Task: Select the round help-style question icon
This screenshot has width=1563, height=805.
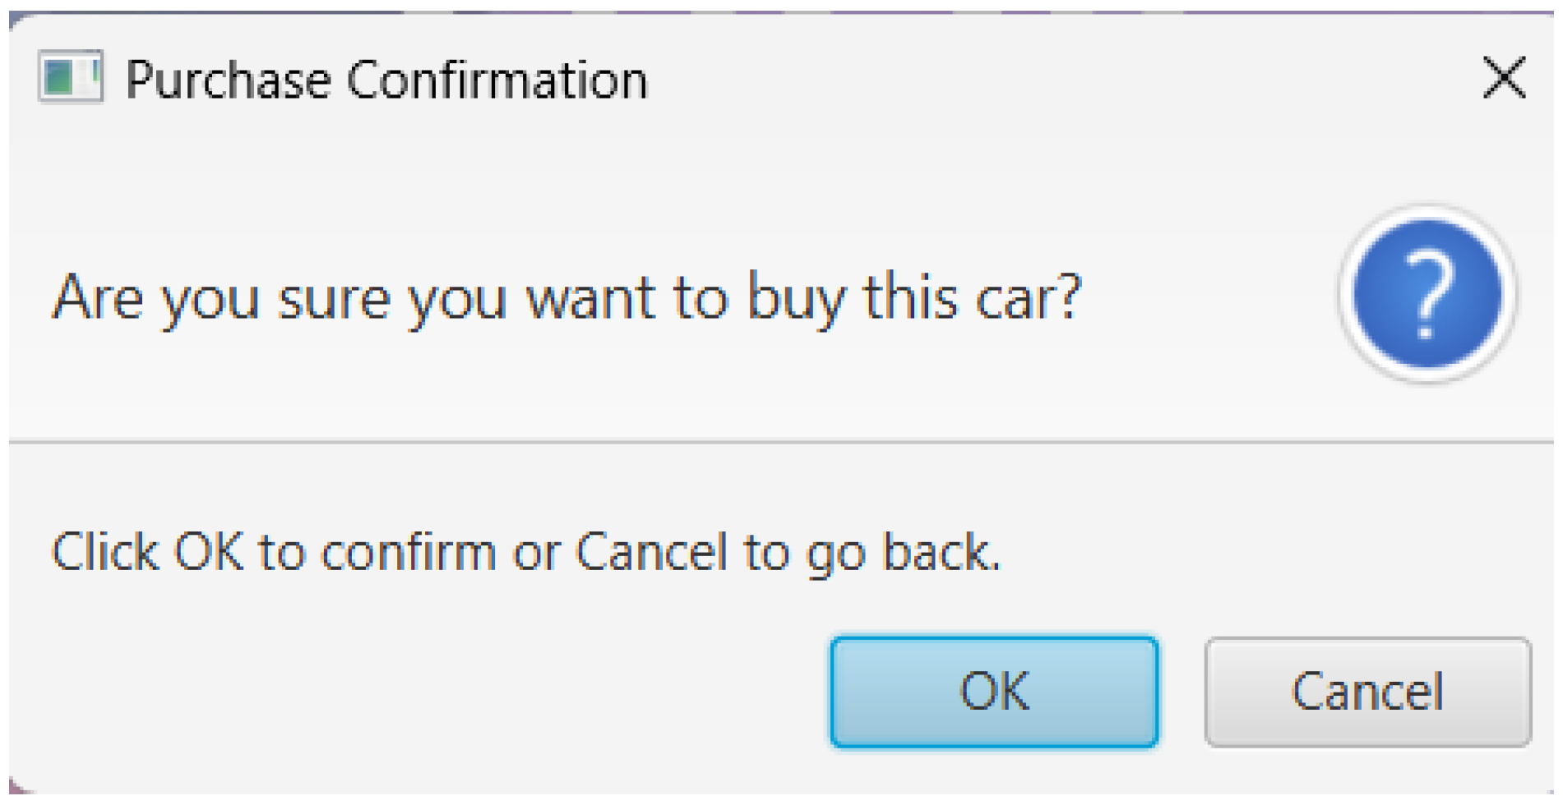Action: point(1427,294)
